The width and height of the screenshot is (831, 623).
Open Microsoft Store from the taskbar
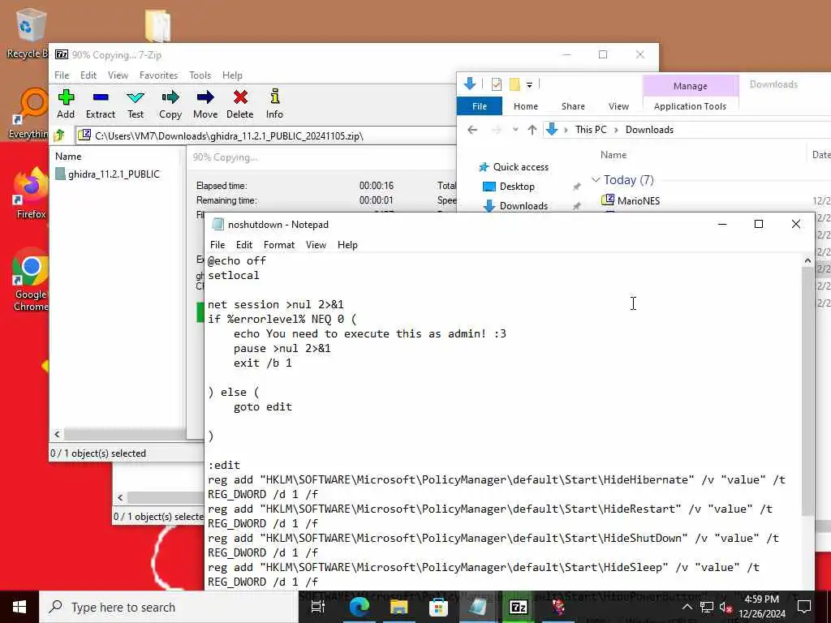438,607
